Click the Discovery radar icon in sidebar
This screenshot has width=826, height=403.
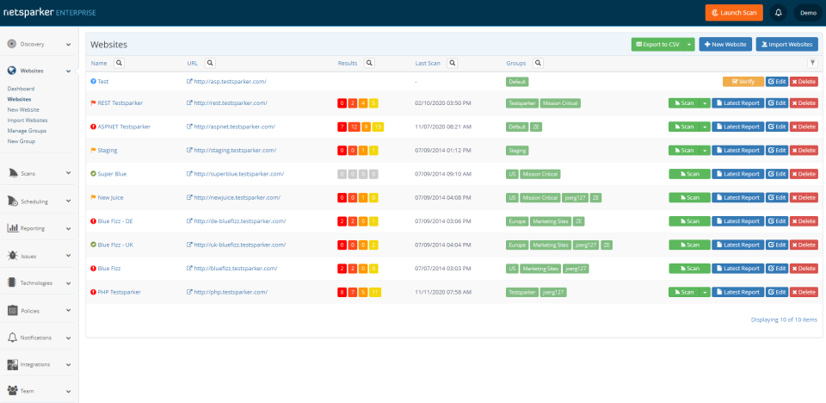11,44
